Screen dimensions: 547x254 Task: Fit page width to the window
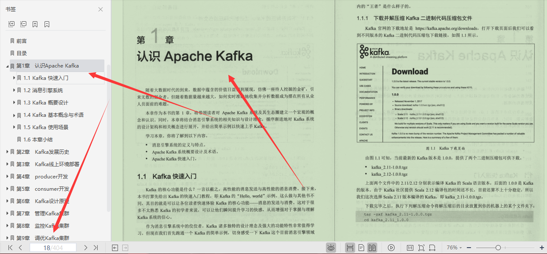tap(432, 248)
